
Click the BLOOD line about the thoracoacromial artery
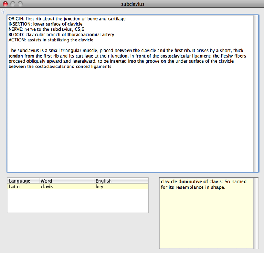tap(61, 35)
